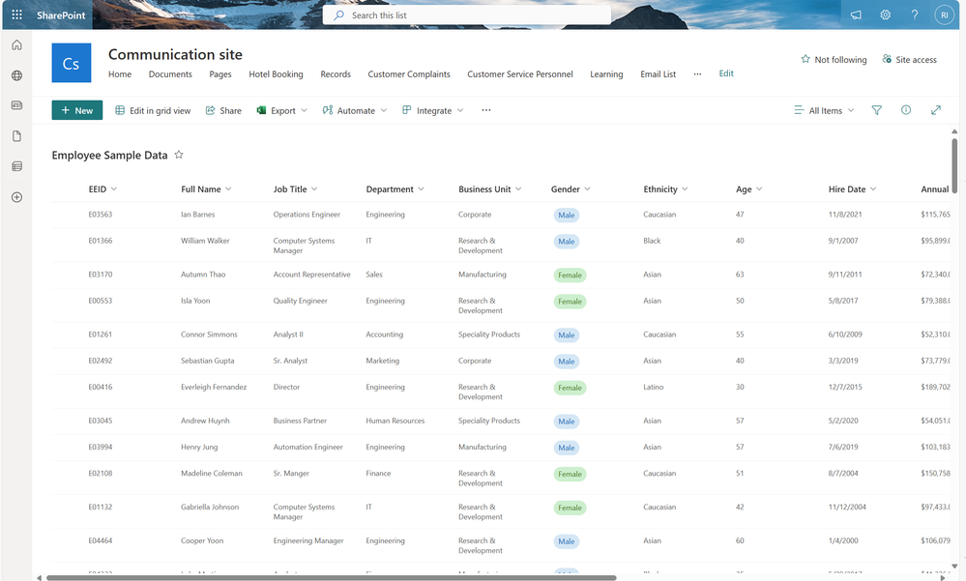The image size is (966, 581).
Task: Open the RI account avatar
Action: pos(944,15)
